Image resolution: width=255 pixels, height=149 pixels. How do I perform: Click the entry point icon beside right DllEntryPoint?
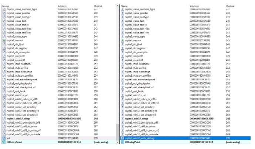click(x=122, y=142)
